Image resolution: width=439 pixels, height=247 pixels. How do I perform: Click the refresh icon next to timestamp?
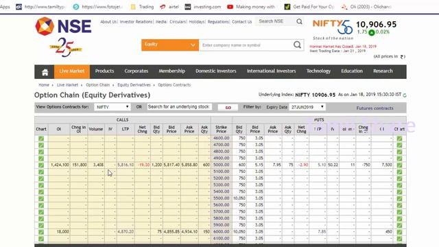pos(404,95)
